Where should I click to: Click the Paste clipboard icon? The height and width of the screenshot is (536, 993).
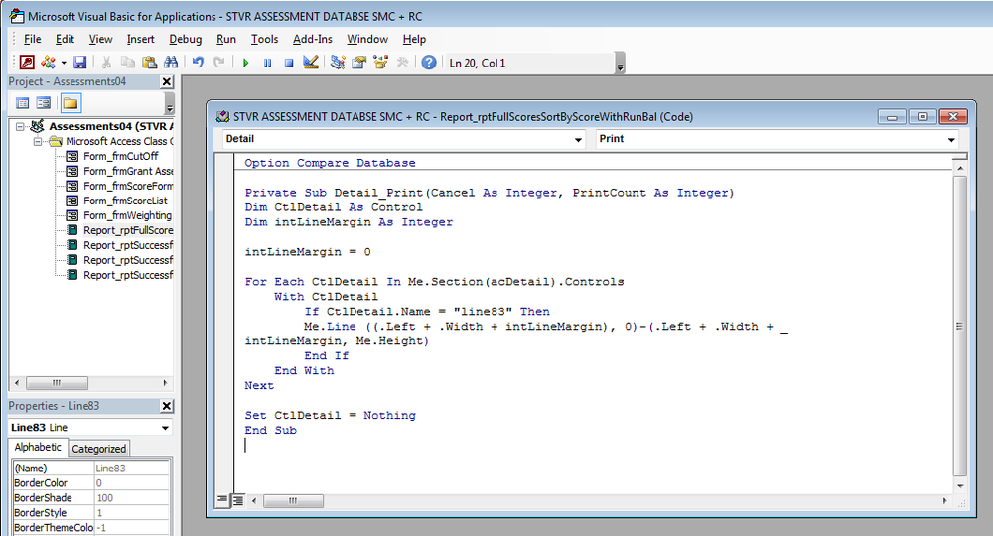(150, 62)
